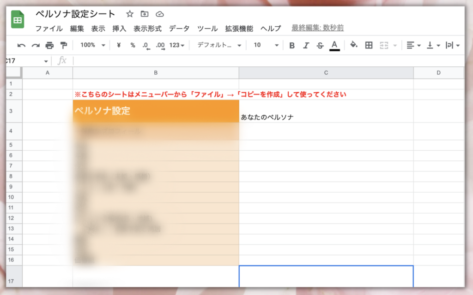Screen dimensions: 473x295
Task: Open the 100% zoom dropdown
Action: 92,45
